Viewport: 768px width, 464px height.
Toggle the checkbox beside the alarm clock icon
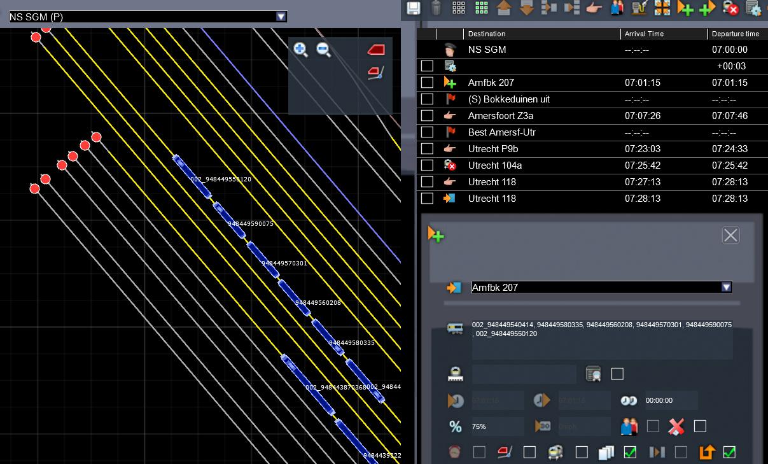479,452
